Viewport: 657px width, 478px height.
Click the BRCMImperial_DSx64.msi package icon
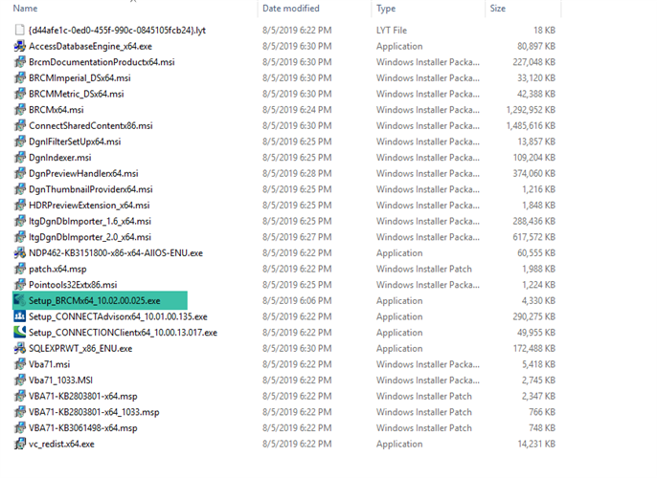pyautogui.click(x=20, y=77)
